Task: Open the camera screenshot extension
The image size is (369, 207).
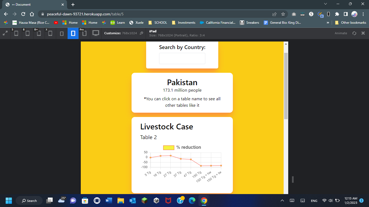Action: [x=294, y=14]
